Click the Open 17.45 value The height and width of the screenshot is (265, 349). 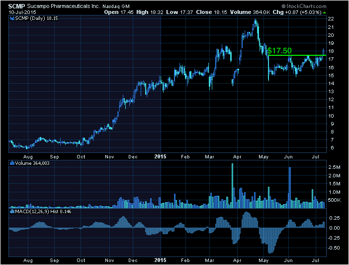(x=119, y=12)
